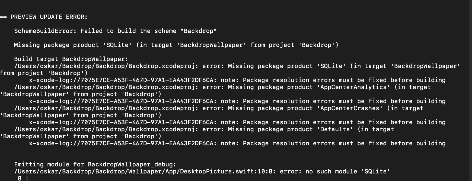Open the x-xcode-log link below the Defaults error
The width and height of the screenshot is (472, 181).
click(123, 143)
